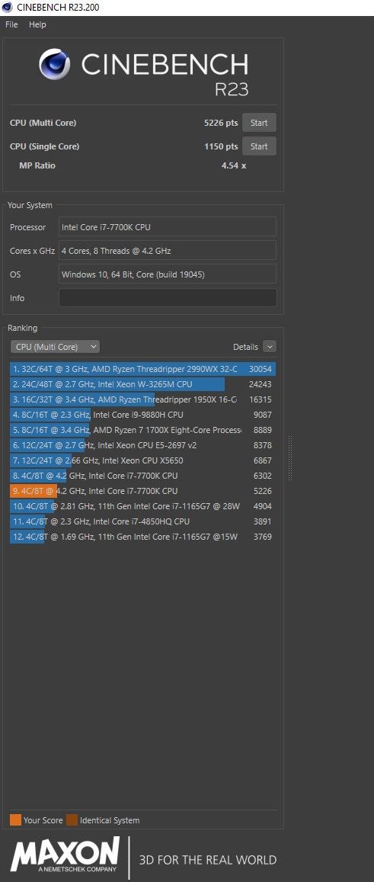Click the Cinebench title bar app icon
This screenshot has height=882, width=374.
coord(8,8)
